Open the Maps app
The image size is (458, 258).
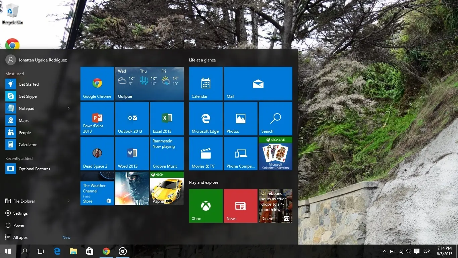pos(23,120)
